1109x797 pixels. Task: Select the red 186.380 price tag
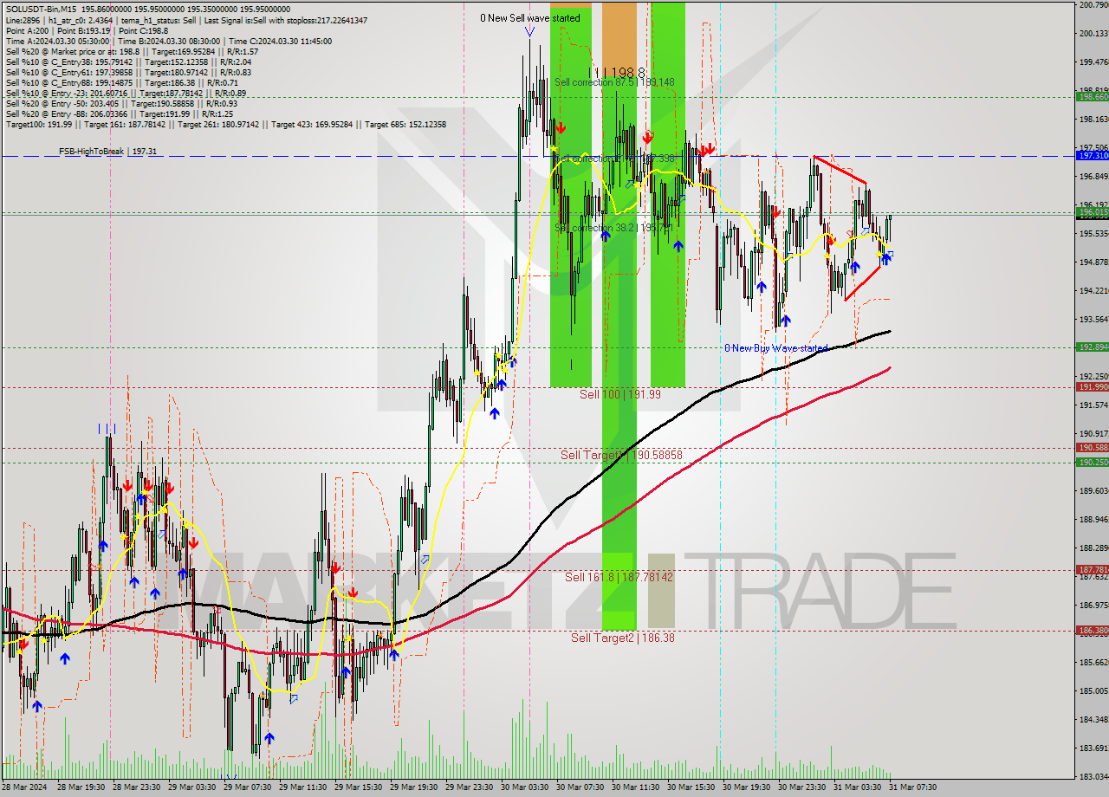point(1093,632)
